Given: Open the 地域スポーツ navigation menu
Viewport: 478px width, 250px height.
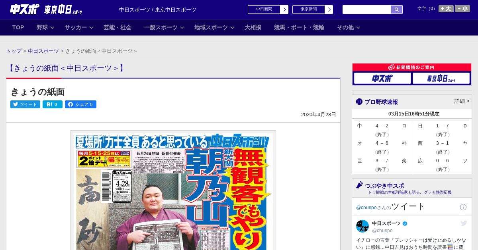Looking at the screenshot, I should tap(211, 27).
